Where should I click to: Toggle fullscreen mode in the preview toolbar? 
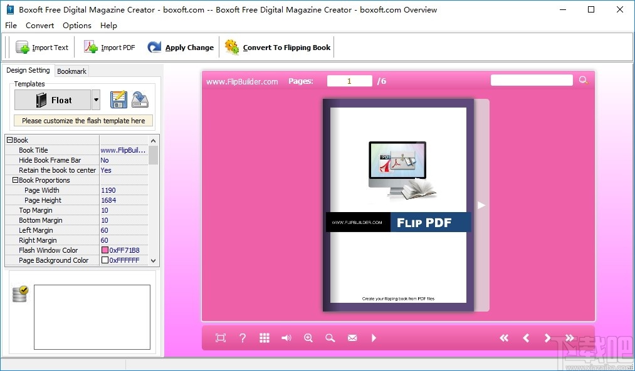220,338
